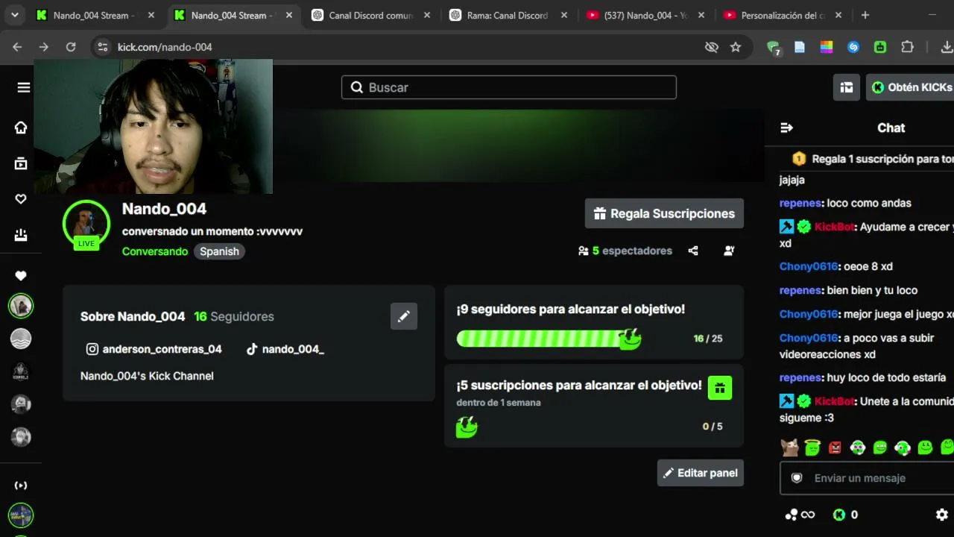Viewport: 954px width, 537px height.
Task: Open the browser downloads icon
Action: click(947, 47)
